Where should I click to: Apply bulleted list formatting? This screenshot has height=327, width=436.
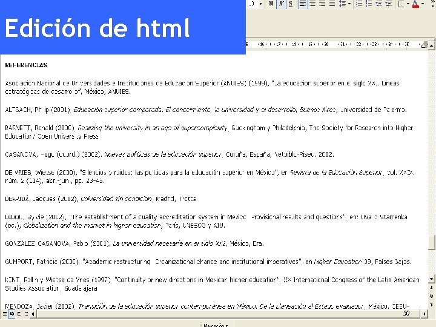pos(369,4)
